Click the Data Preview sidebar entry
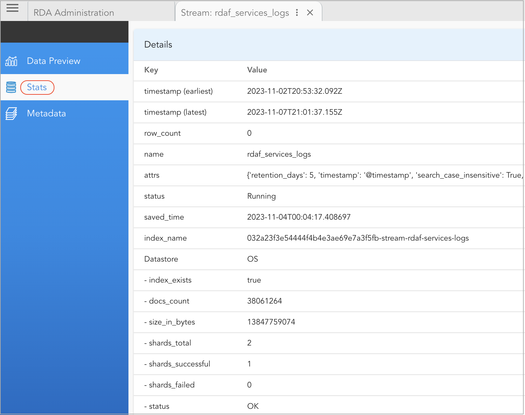 (53, 61)
